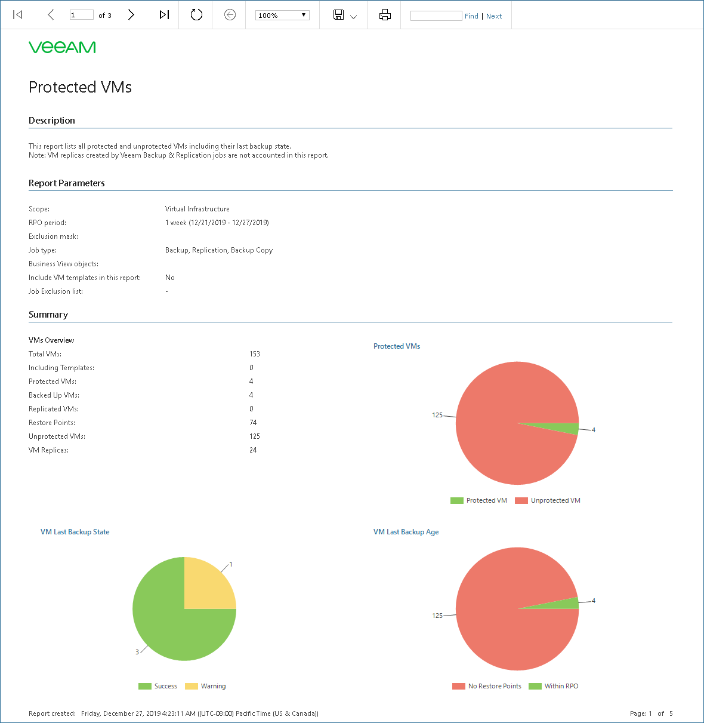The image size is (704, 723).
Task: Refresh the report
Action: coord(196,15)
